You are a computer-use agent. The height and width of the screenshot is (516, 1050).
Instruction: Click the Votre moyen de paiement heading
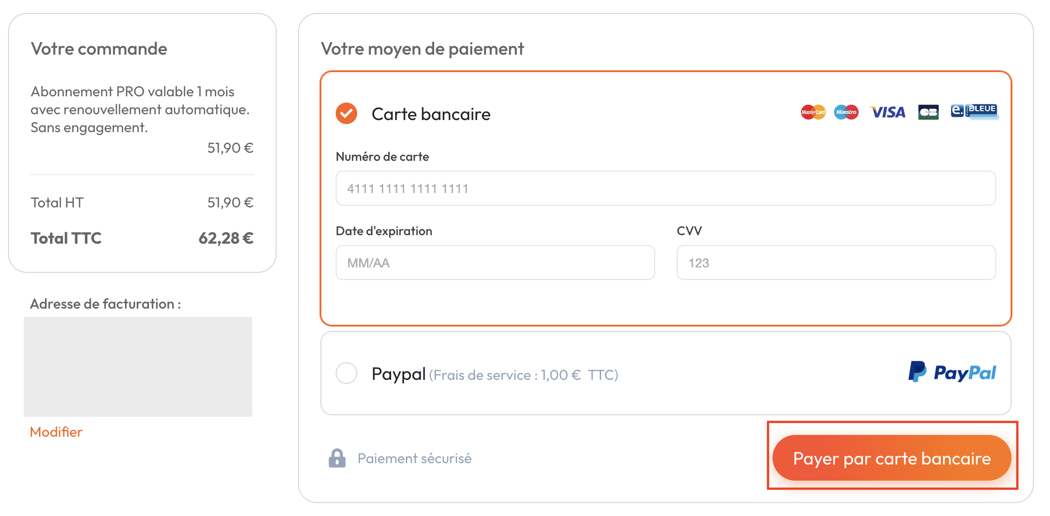pyautogui.click(x=422, y=49)
